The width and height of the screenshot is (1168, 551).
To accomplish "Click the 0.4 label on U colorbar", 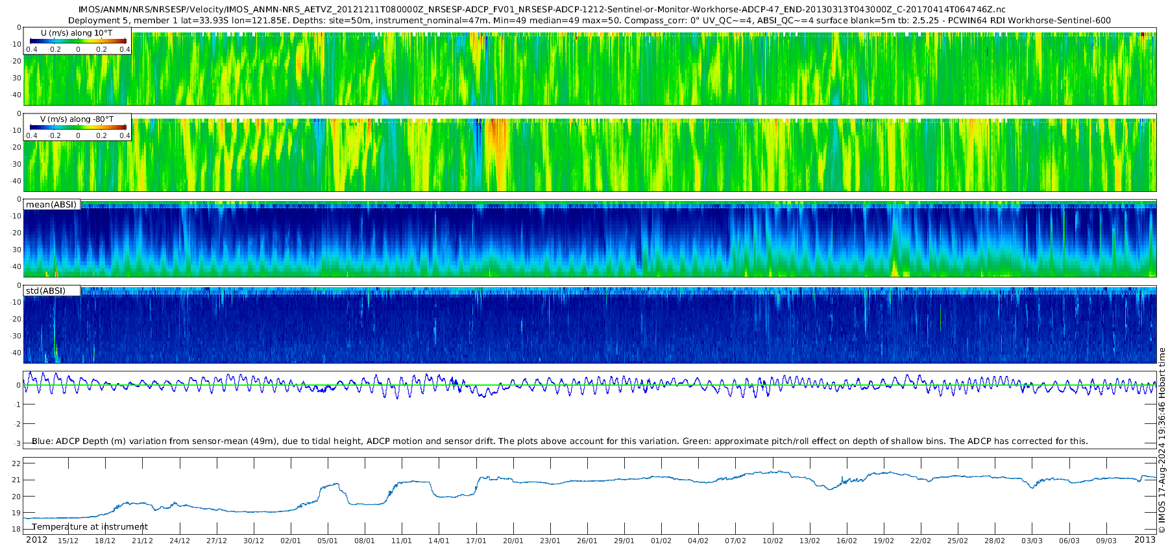I will 125,49.
